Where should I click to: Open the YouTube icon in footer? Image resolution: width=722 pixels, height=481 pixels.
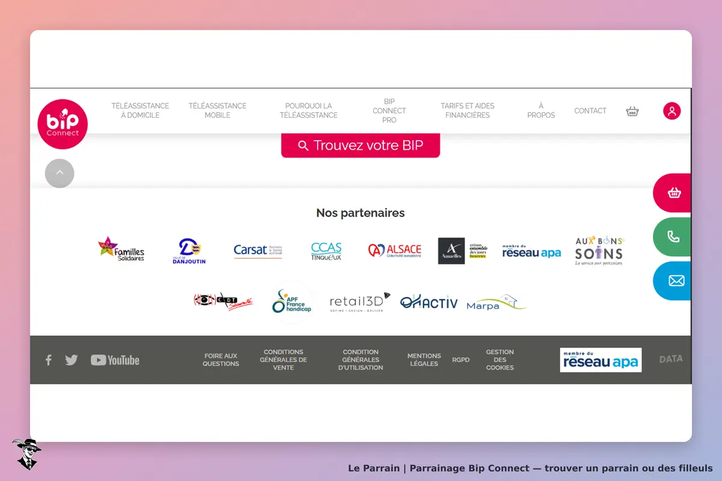(115, 360)
